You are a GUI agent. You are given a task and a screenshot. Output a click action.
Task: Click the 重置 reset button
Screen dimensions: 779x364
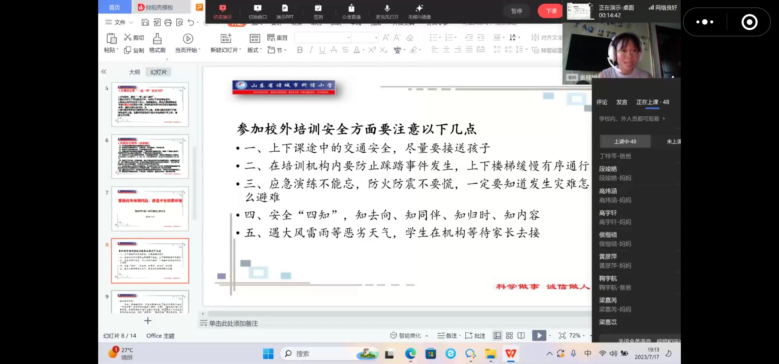[277, 37]
